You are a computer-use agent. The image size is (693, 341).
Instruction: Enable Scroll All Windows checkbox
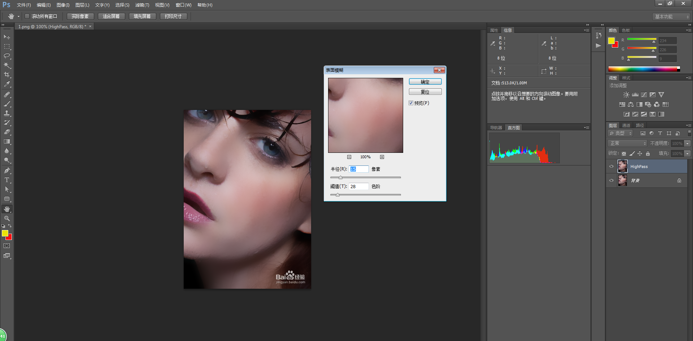point(27,16)
